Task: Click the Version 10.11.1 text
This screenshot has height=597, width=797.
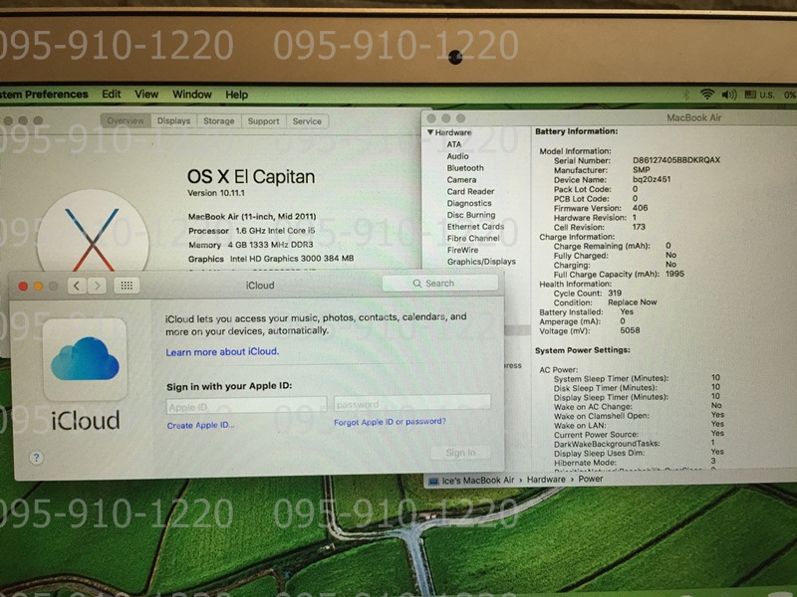Action: [x=216, y=193]
